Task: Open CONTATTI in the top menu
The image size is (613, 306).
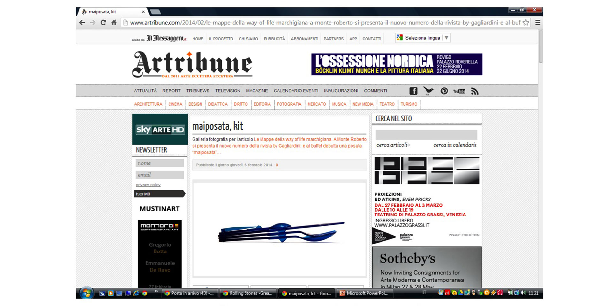Action: pyautogui.click(x=372, y=39)
